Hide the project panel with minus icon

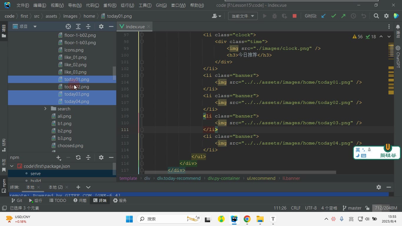click(111, 26)
